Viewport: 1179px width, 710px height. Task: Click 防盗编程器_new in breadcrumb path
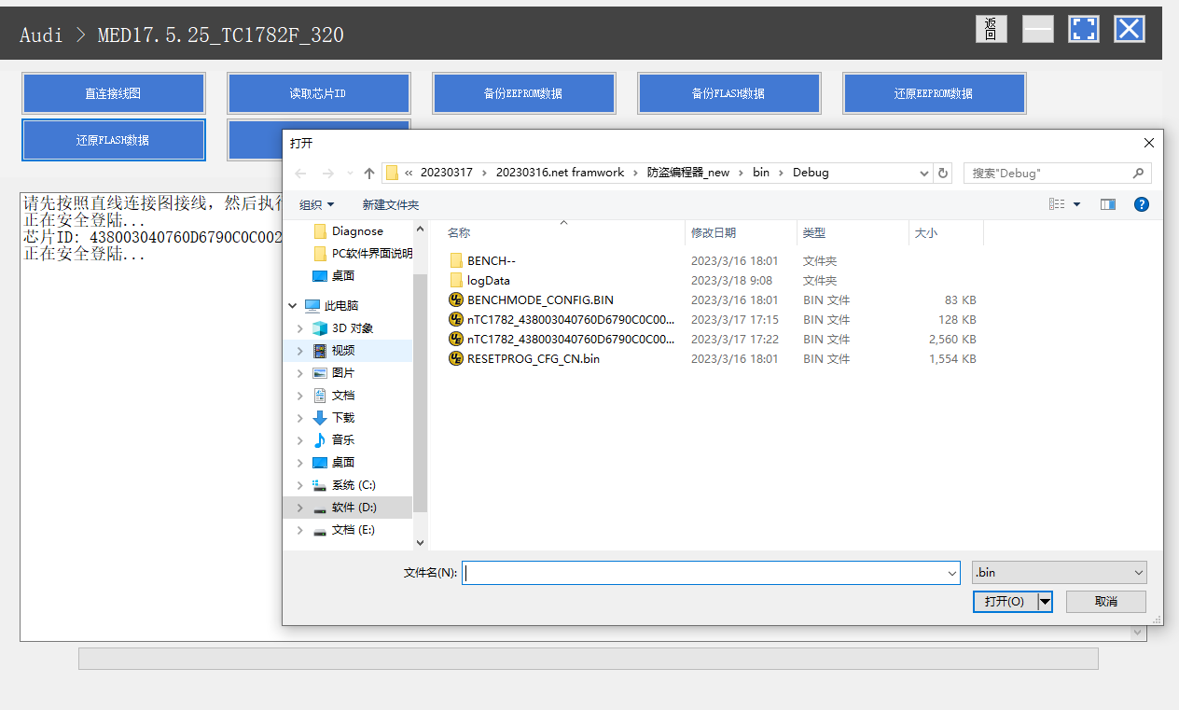688,173
